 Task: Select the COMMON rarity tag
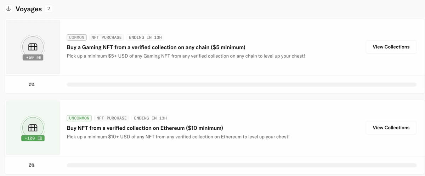click(x=76, y=37)
